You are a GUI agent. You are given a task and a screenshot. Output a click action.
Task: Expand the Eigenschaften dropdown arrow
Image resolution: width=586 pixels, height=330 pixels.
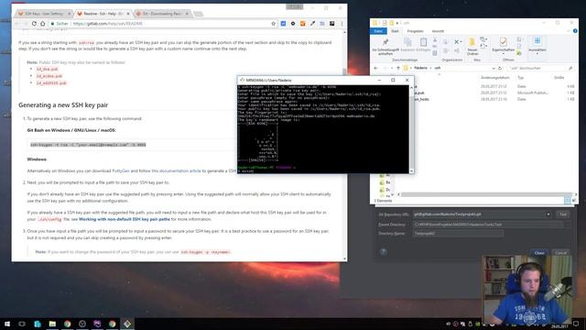point(503,54)
